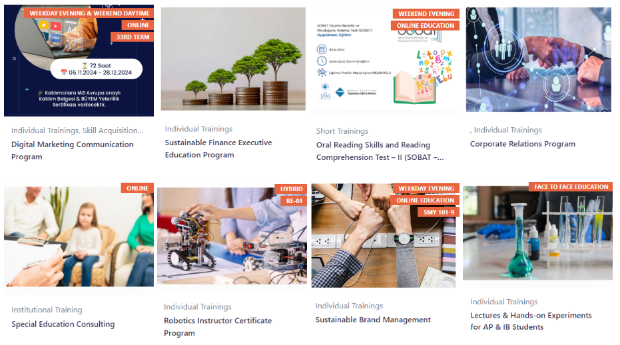Screen dimensions: 620x345
Task: Click the Short Trainings category label
Action: point(342,131)
